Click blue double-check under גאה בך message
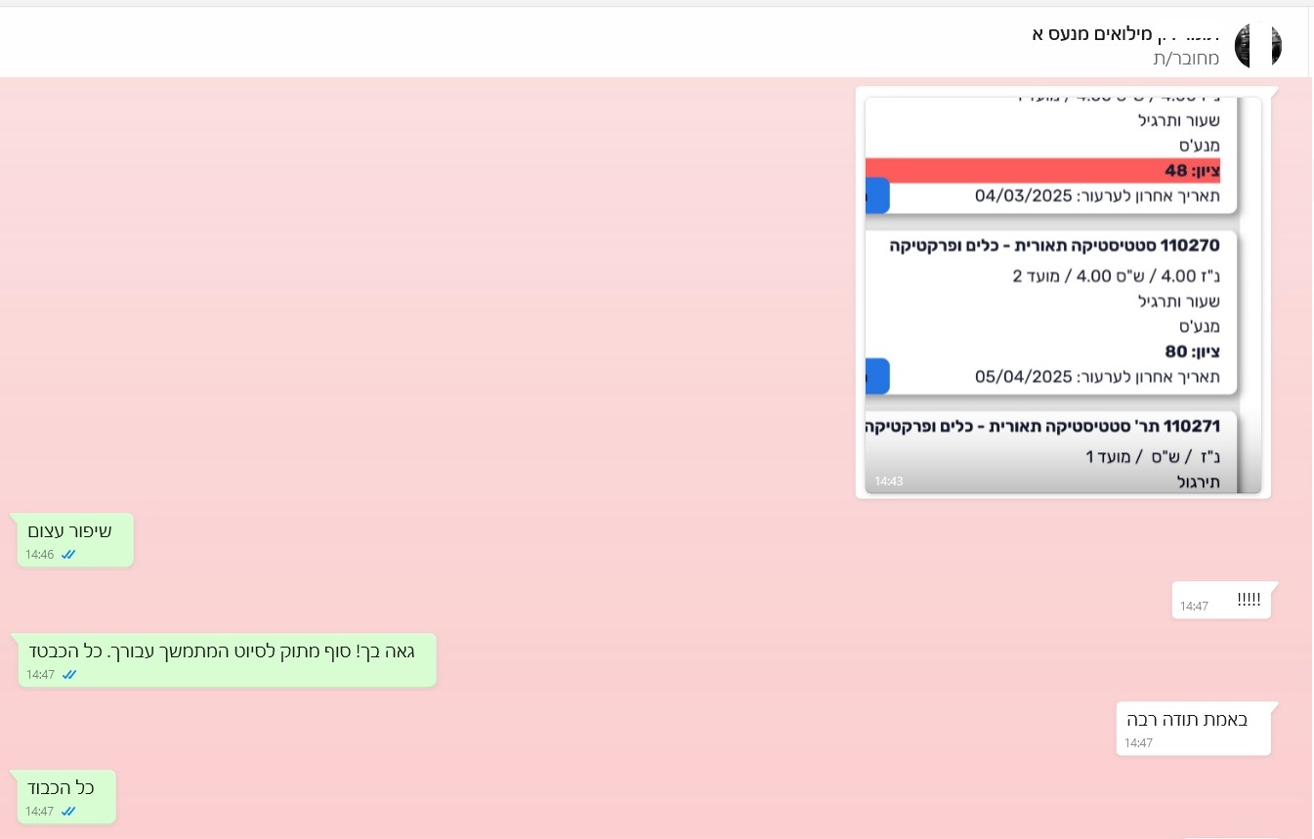This screenshot has height=839, width=1314. [x=68, y=675]
